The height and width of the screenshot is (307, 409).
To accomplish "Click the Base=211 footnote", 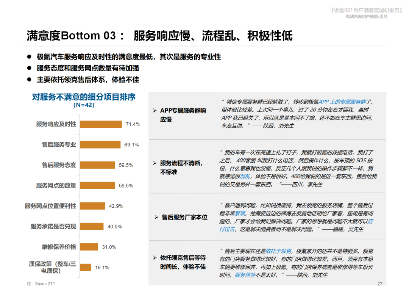I will pyautogui.click(x=41, y=284).
